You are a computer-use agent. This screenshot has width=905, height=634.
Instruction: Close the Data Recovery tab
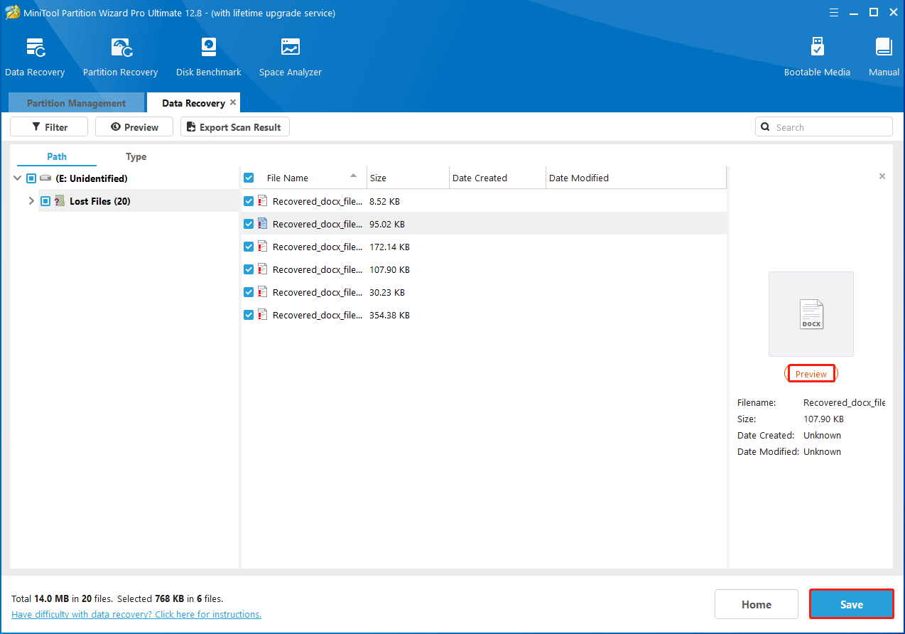[x=233, y=102]
